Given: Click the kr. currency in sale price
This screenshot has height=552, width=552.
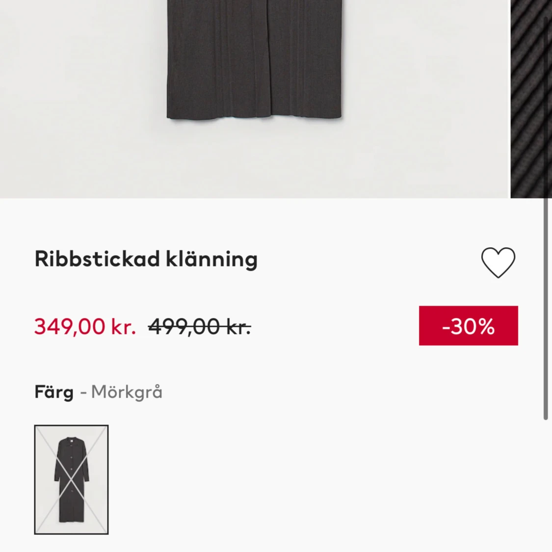Looking at the screenshot, I should (123, 327).
